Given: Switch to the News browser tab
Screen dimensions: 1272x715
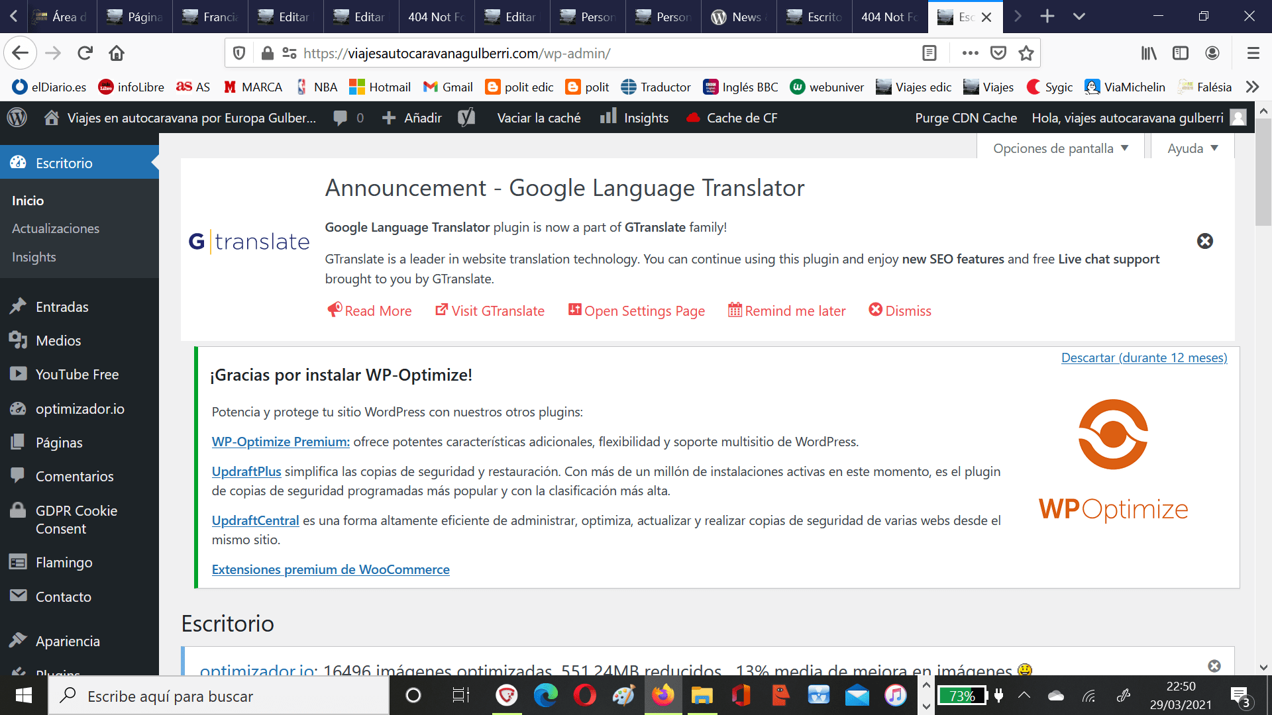Looking at the screenshot, I should pos(739,17).
